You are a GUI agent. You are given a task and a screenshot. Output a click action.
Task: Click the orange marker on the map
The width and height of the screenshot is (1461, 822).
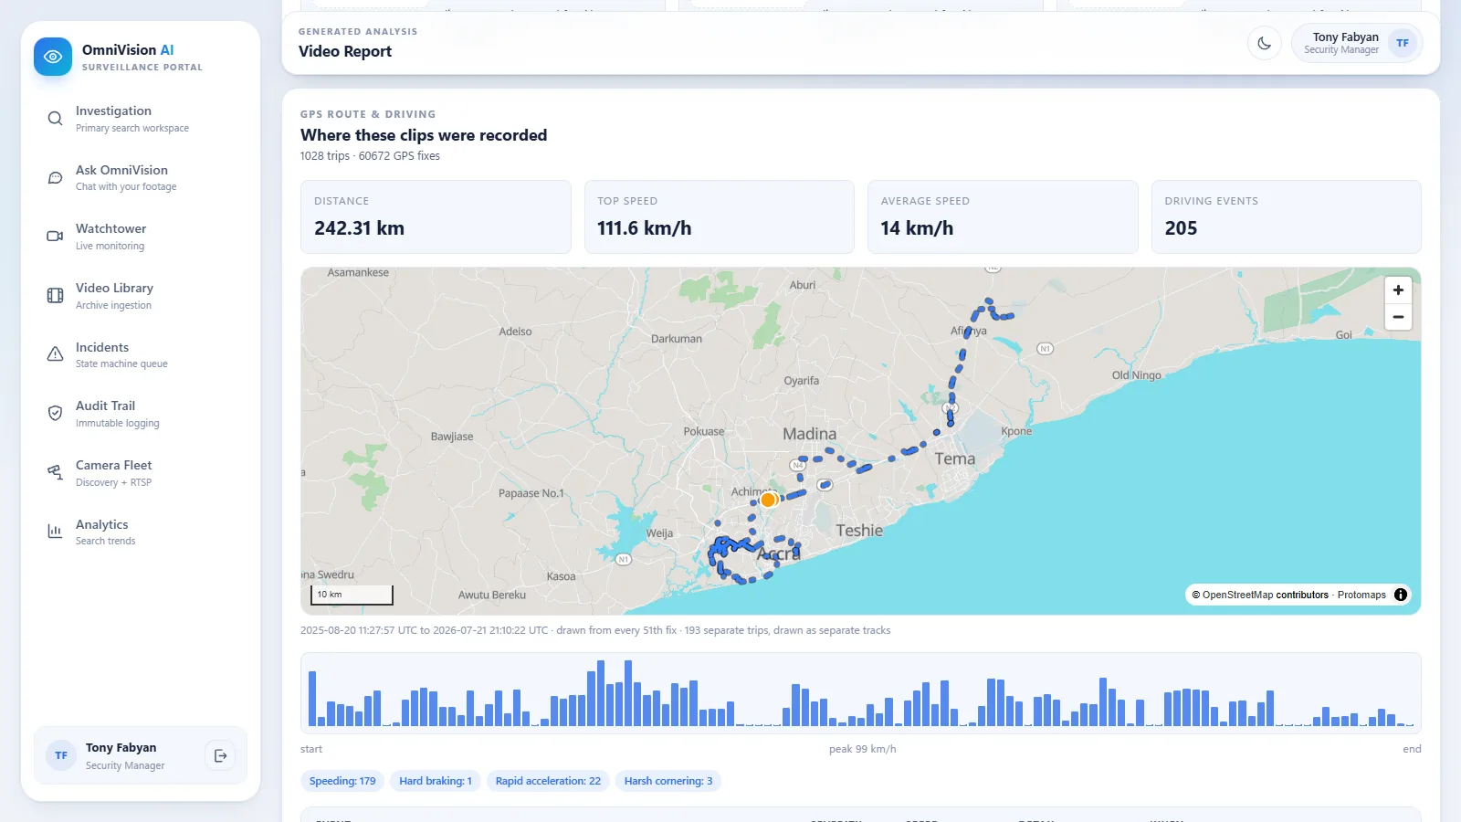(768, 500)
